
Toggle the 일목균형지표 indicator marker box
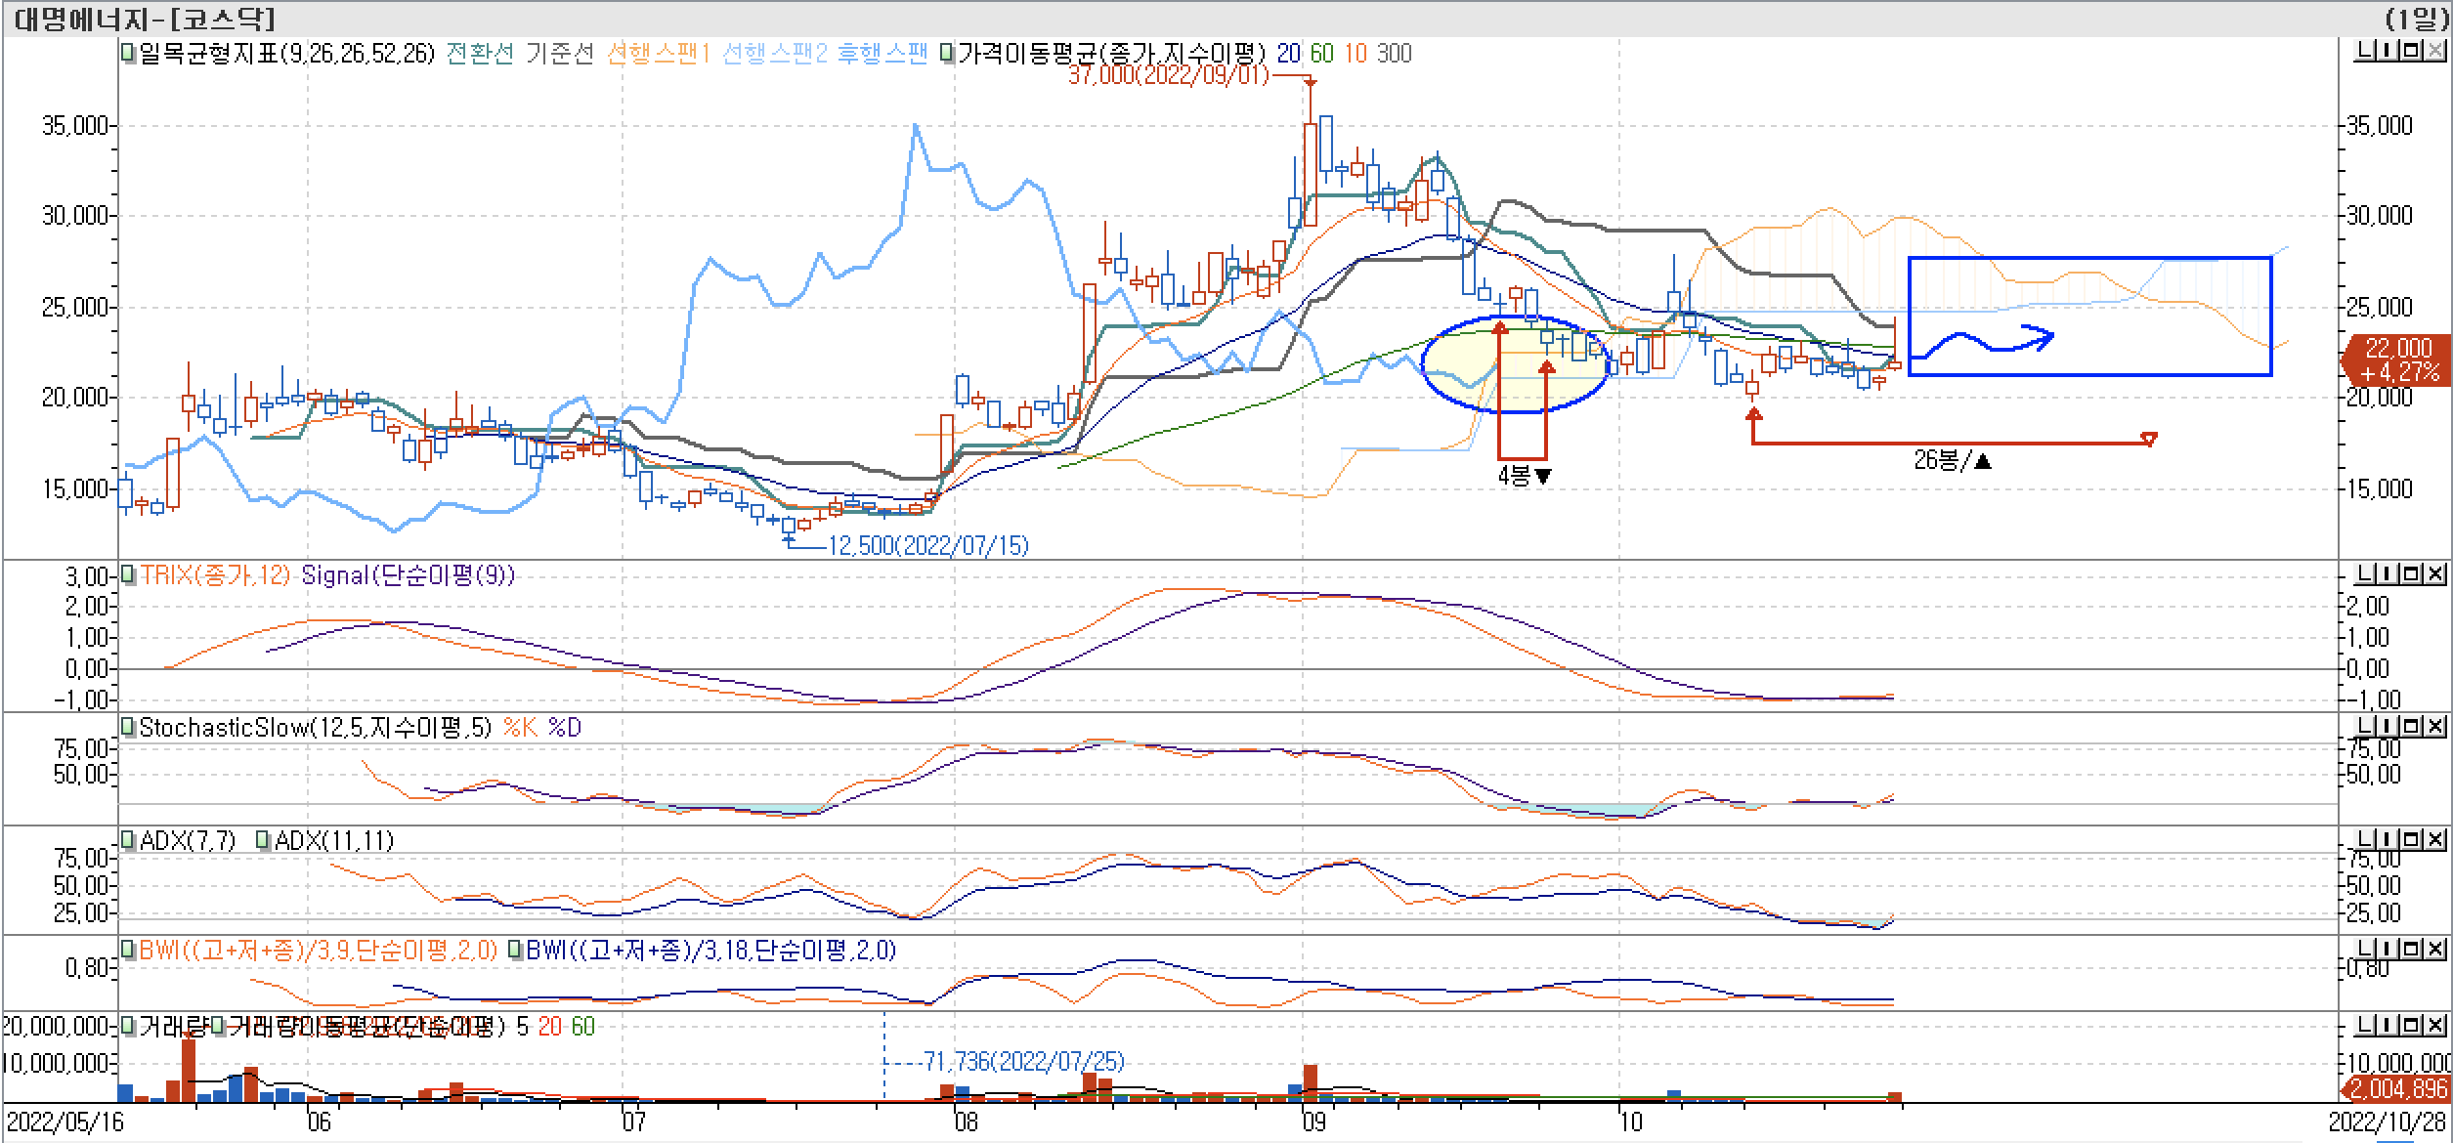pos(128,54)
